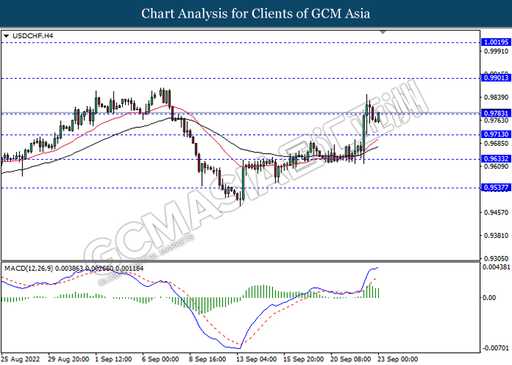Click the chart shift marker triangle at top
This screenshot has height=365, width=512.
click(x=383, y=32)
